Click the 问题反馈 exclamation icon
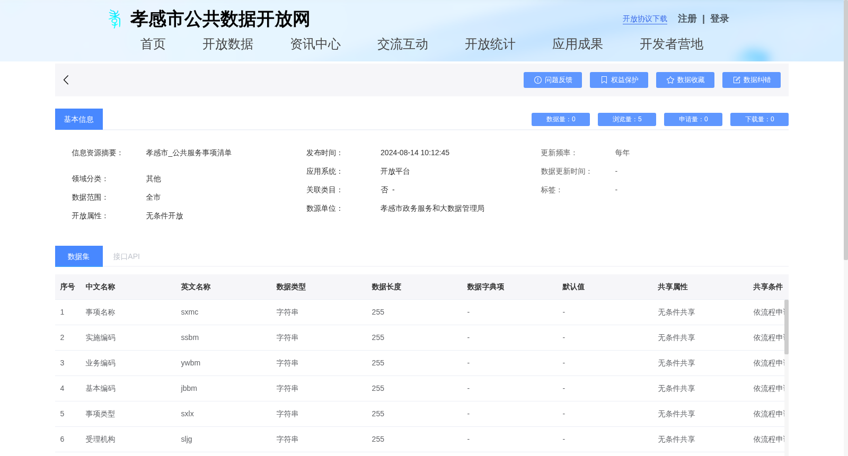The width and height of the screenshot is (848, 456). coord(538,80)
